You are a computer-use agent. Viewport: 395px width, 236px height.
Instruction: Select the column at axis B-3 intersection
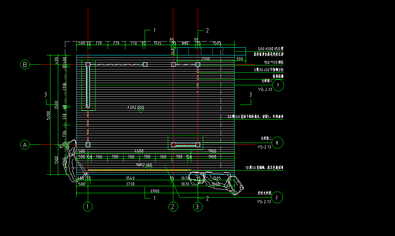198,64
